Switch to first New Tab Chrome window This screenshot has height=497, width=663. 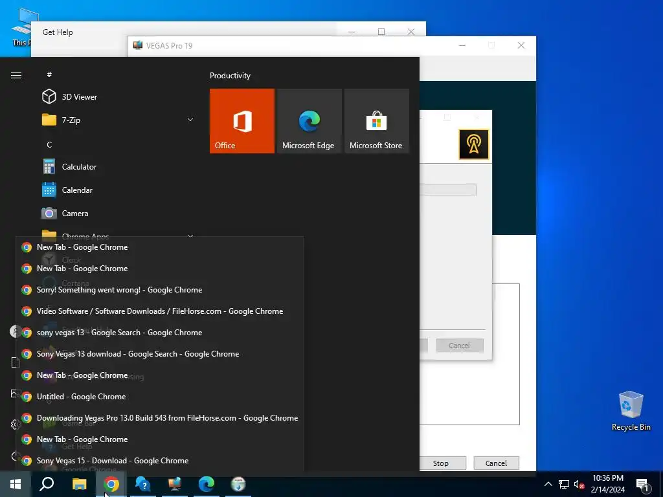pos(159,247)
